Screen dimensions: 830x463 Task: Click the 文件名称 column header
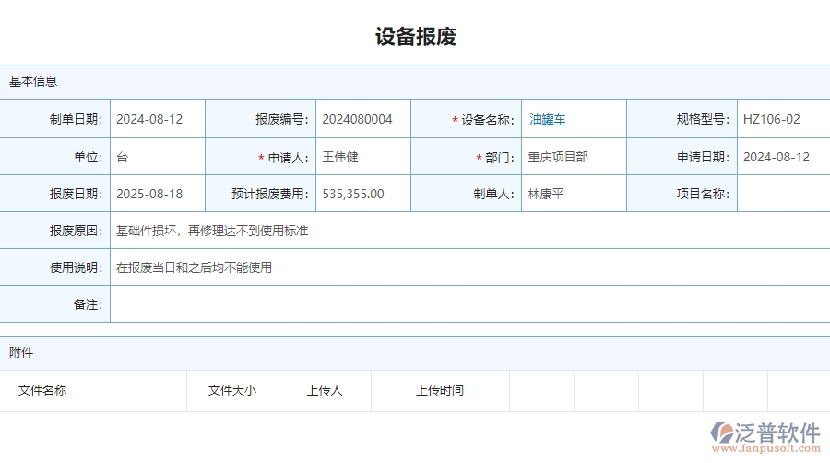[x=42, y=390]
